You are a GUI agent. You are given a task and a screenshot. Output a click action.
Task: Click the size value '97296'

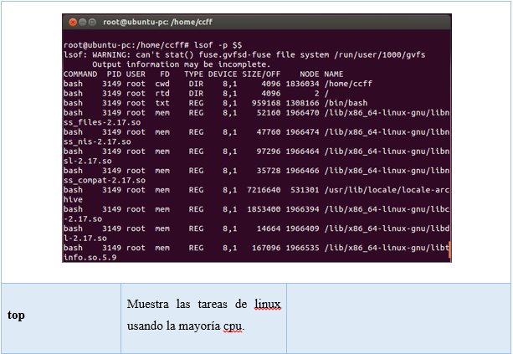[x=269, y=151]
